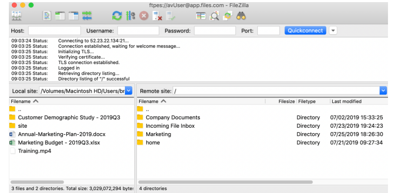Sort local files by Filename header
Screen dimensions: 396x193
[x=72, y=102]
